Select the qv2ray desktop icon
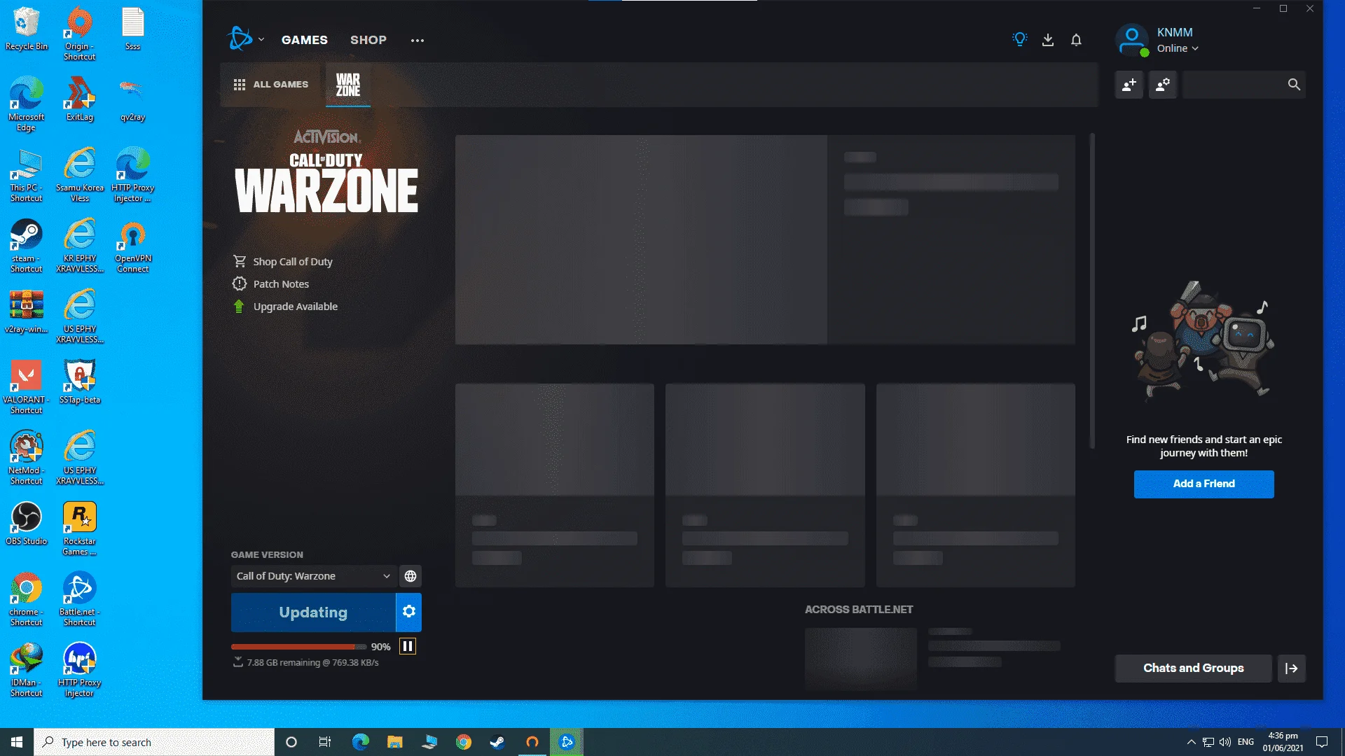Image resolution: width=1345 pixels, height=756 pixels. (133, 99)
